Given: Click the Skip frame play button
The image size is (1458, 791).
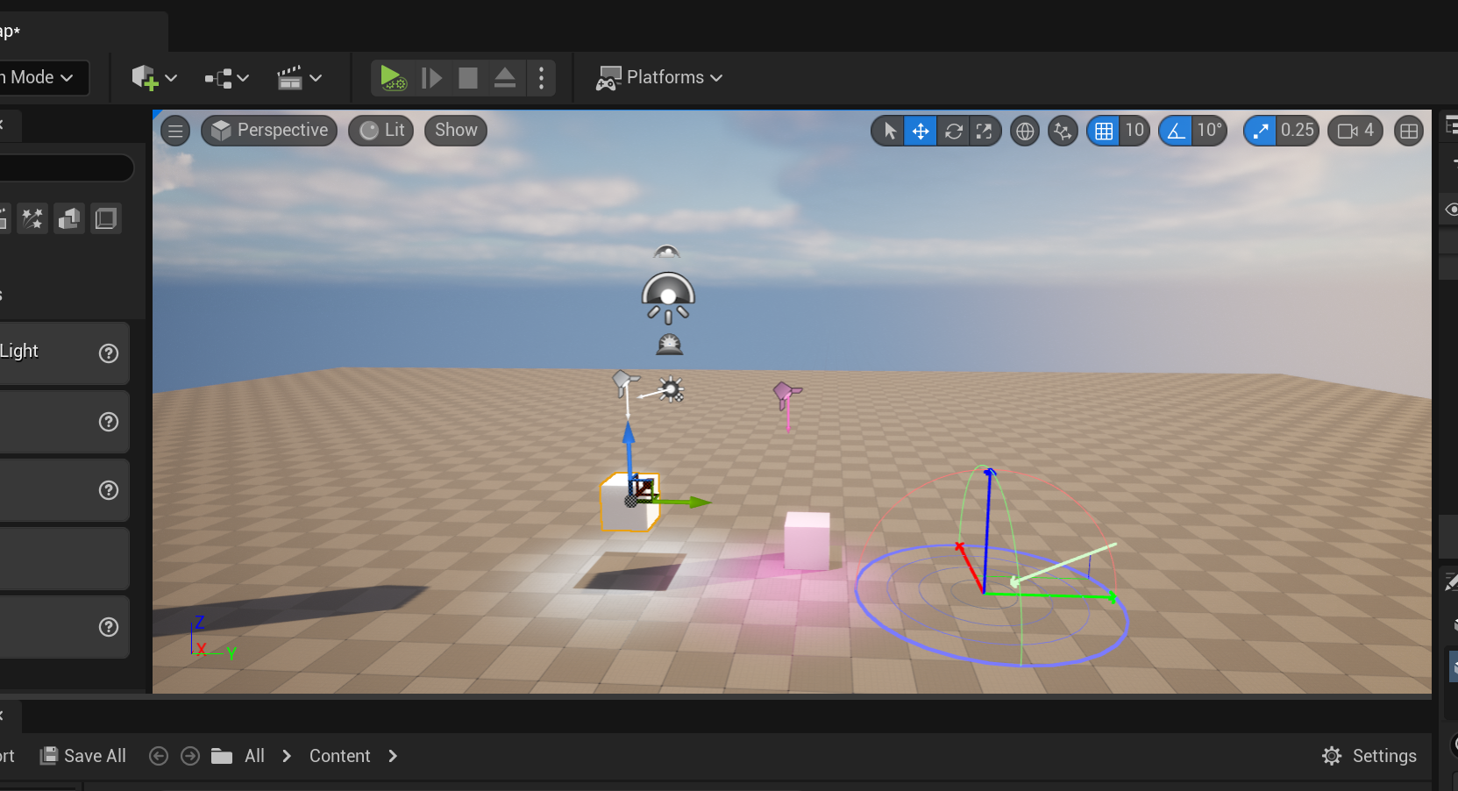Looking at the screenshot, I should (431, 78).
